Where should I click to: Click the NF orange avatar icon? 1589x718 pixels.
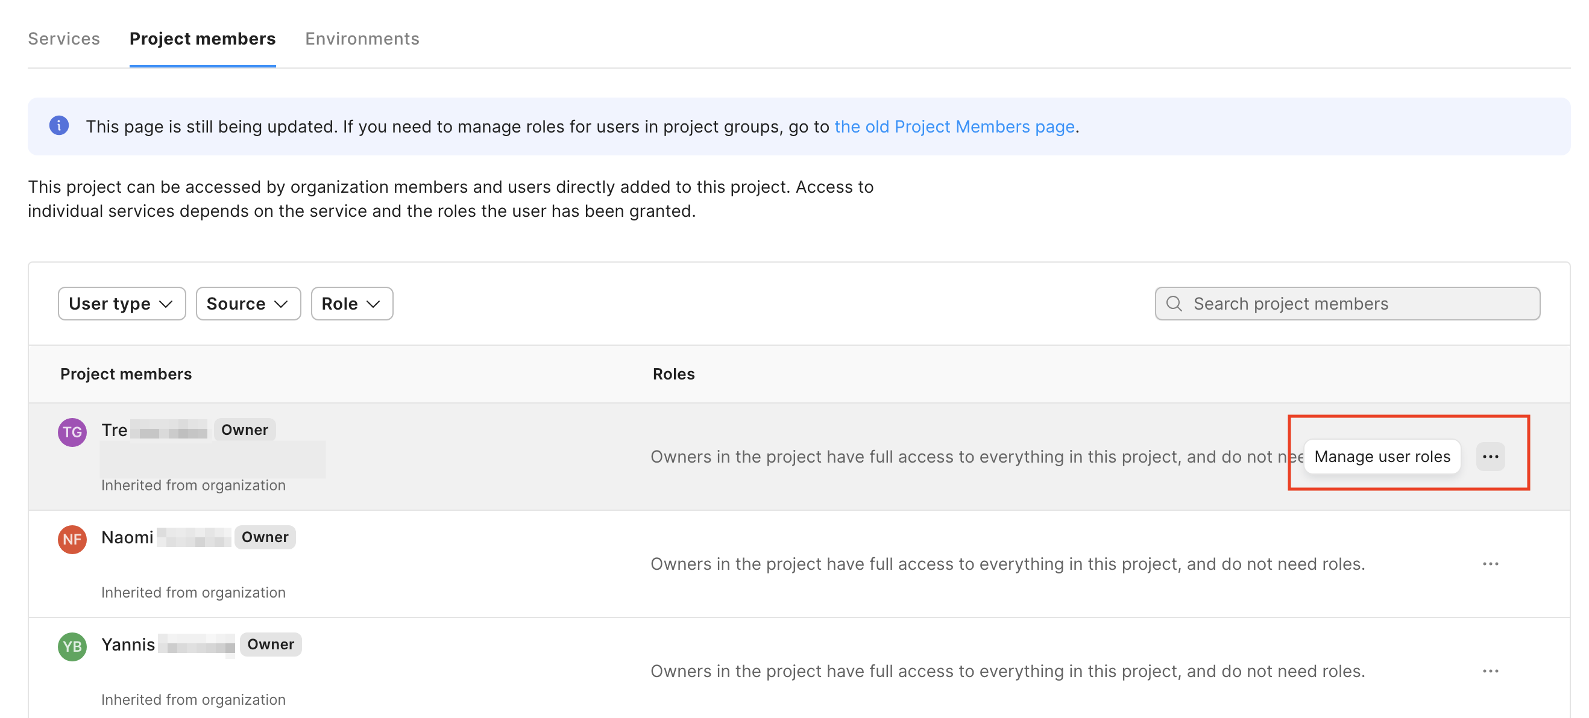pos(72,539)
